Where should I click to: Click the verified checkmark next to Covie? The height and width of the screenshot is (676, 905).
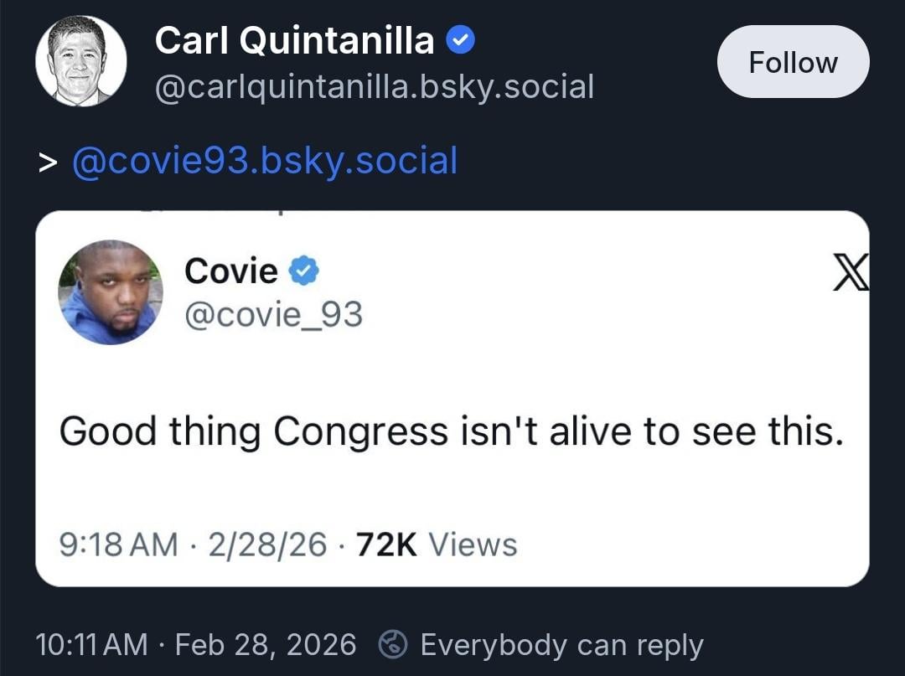coord(304,271)
